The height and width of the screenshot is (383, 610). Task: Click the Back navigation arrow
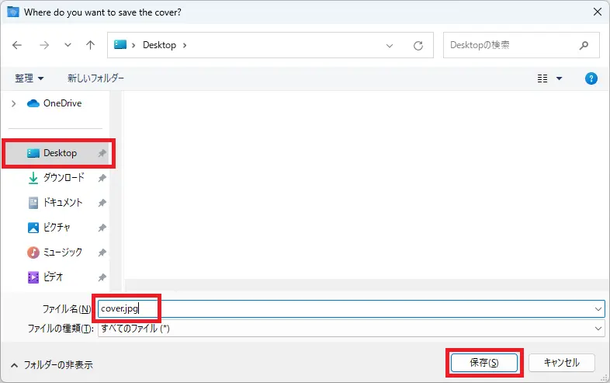click(x=17, y=45)
